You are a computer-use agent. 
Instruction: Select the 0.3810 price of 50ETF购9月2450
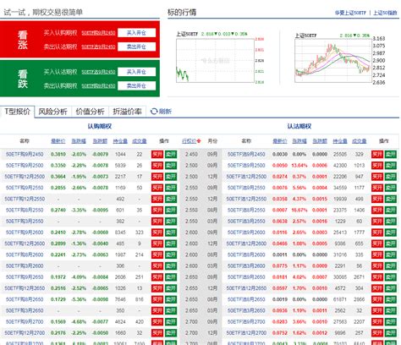coord(58,154)
